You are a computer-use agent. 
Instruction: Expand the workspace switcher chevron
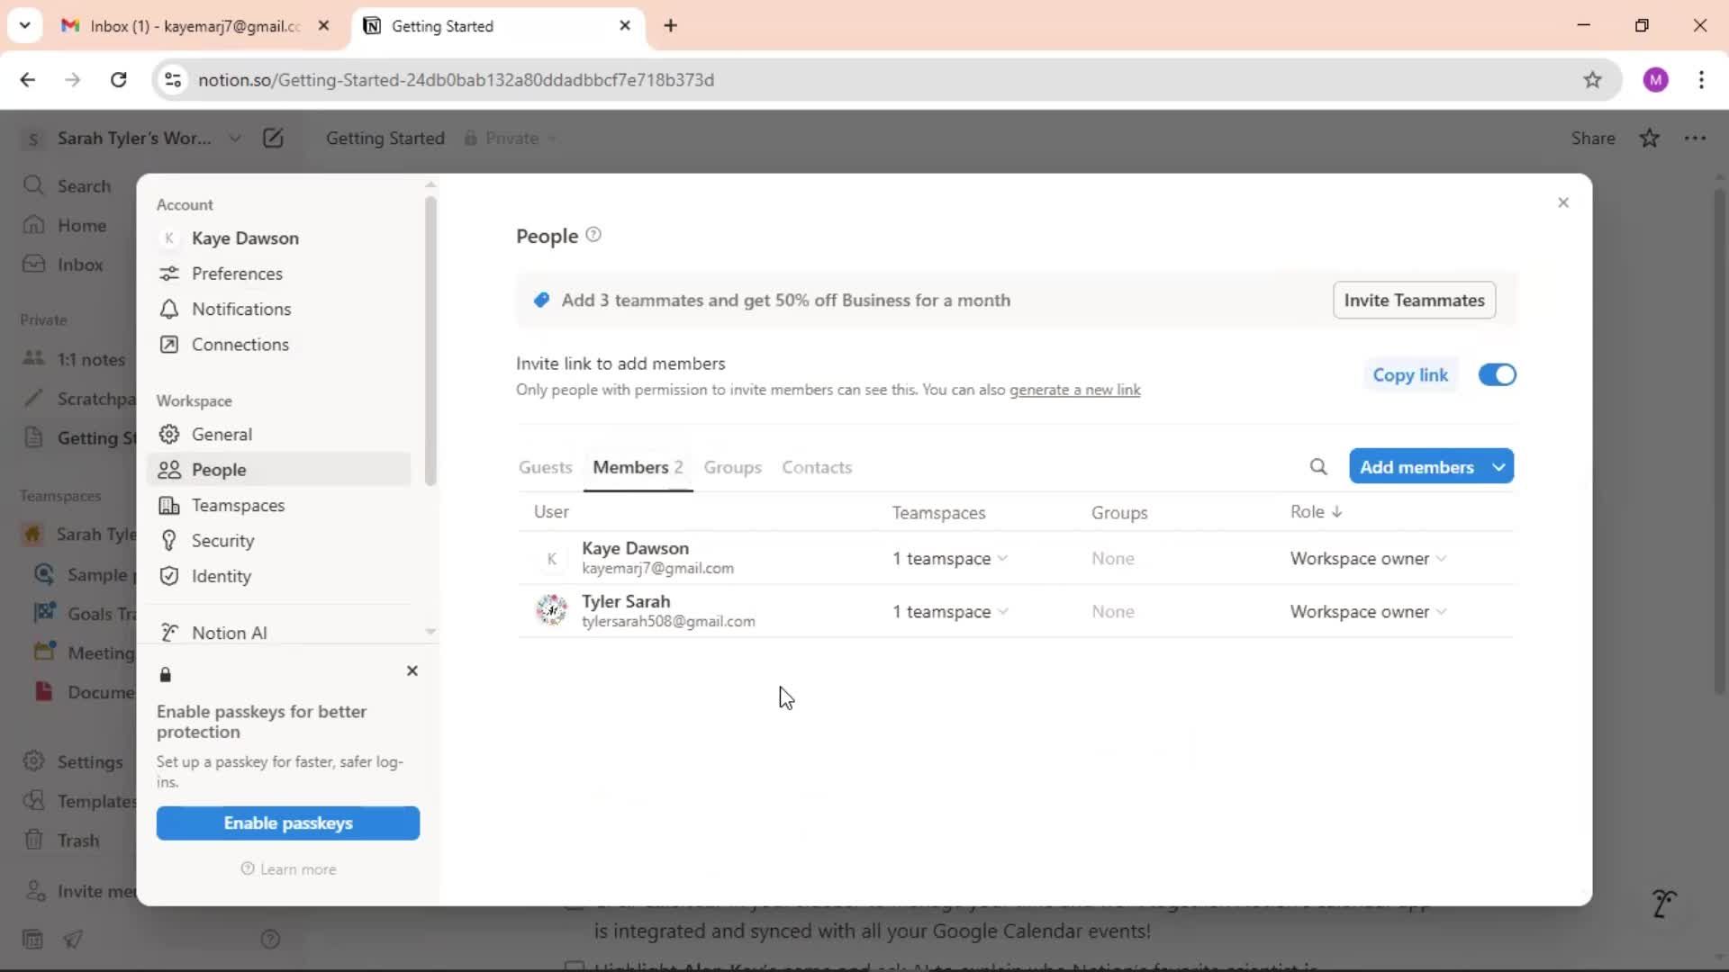(235, 138)
